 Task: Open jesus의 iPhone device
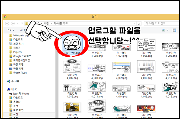(x=19, y=94)
